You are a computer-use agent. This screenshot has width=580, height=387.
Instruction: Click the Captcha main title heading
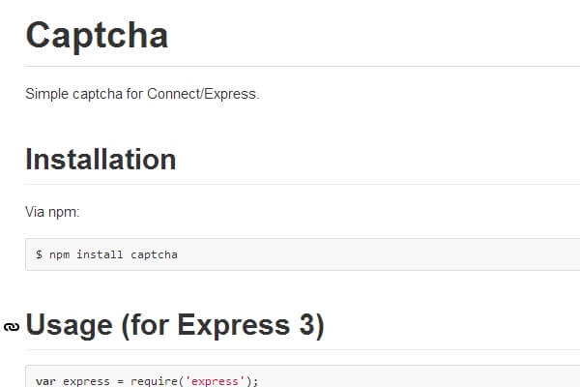pyautogui.click(x=97, y=35)
